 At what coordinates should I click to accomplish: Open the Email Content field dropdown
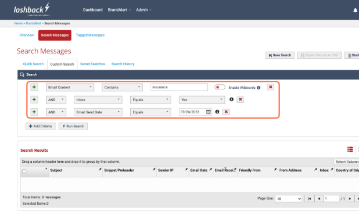[x=70, y=87]
